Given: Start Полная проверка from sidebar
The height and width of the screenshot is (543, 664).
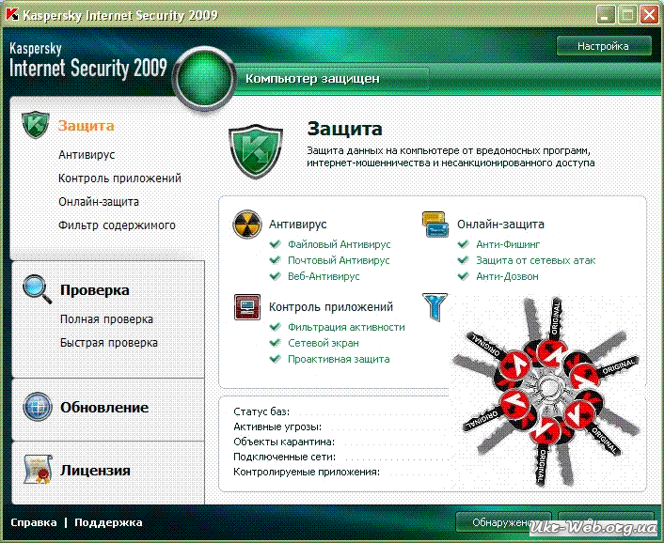Looking at the screenshot, I should (106, 319).
